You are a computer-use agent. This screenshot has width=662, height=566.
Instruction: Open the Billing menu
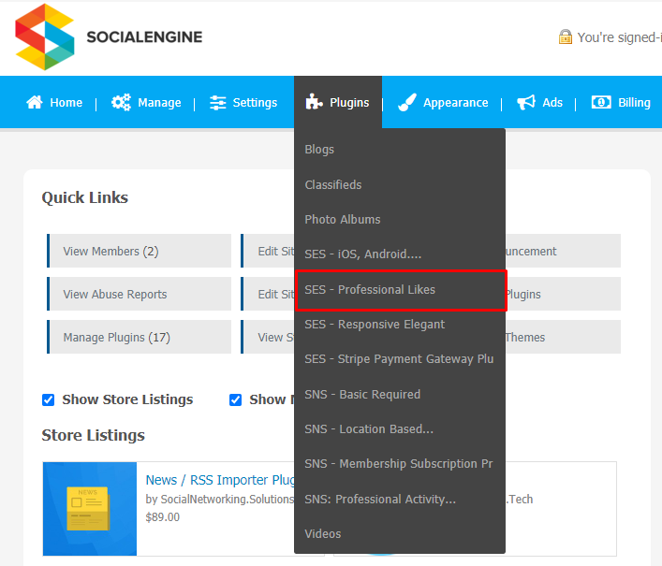[x=634, y=103]
